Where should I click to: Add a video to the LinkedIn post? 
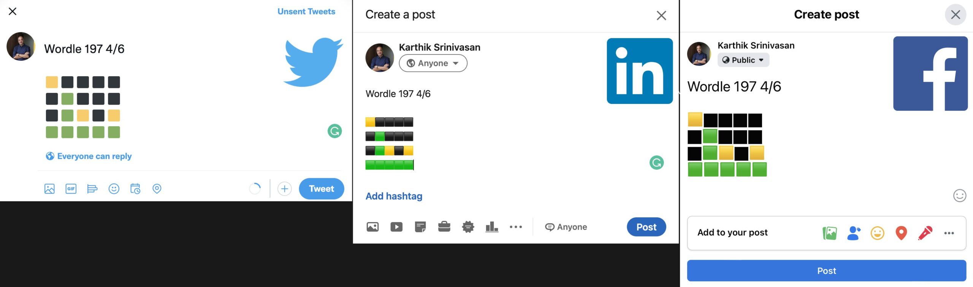396,227
